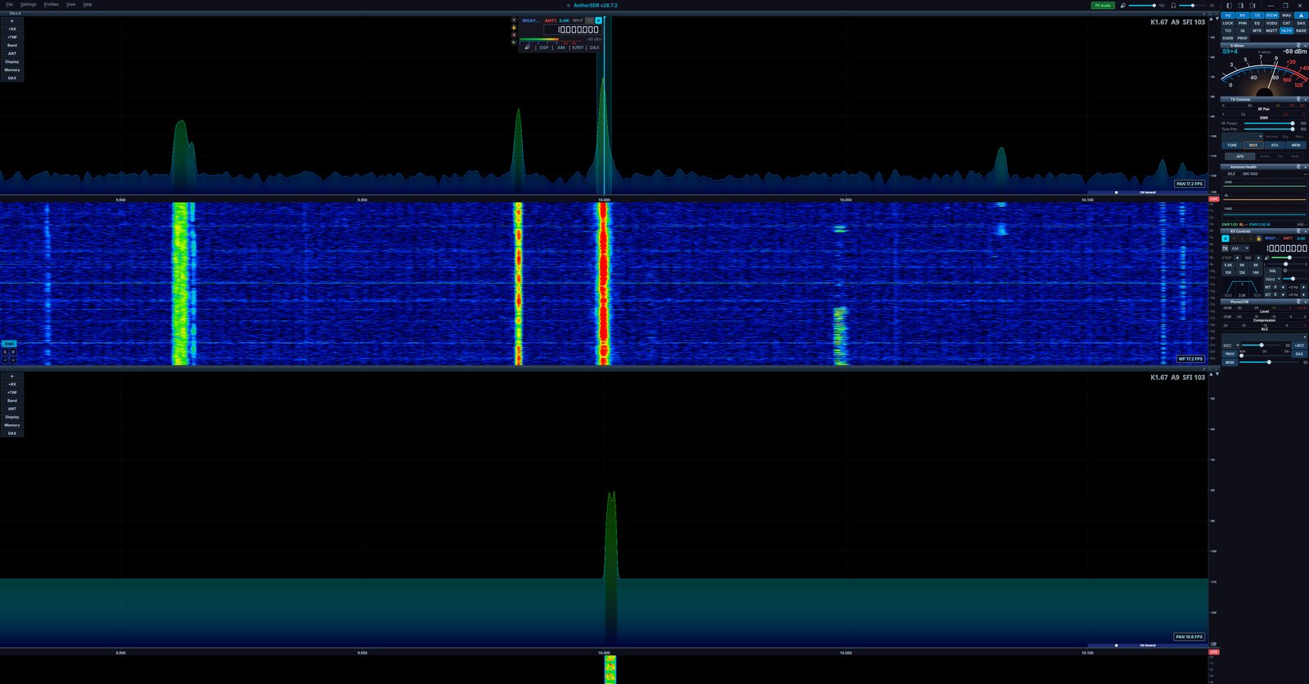This screenshot has height=684, width=1309.
Task: Click the speaker icon in the slice flag
Action: click(x=527, y=47)
